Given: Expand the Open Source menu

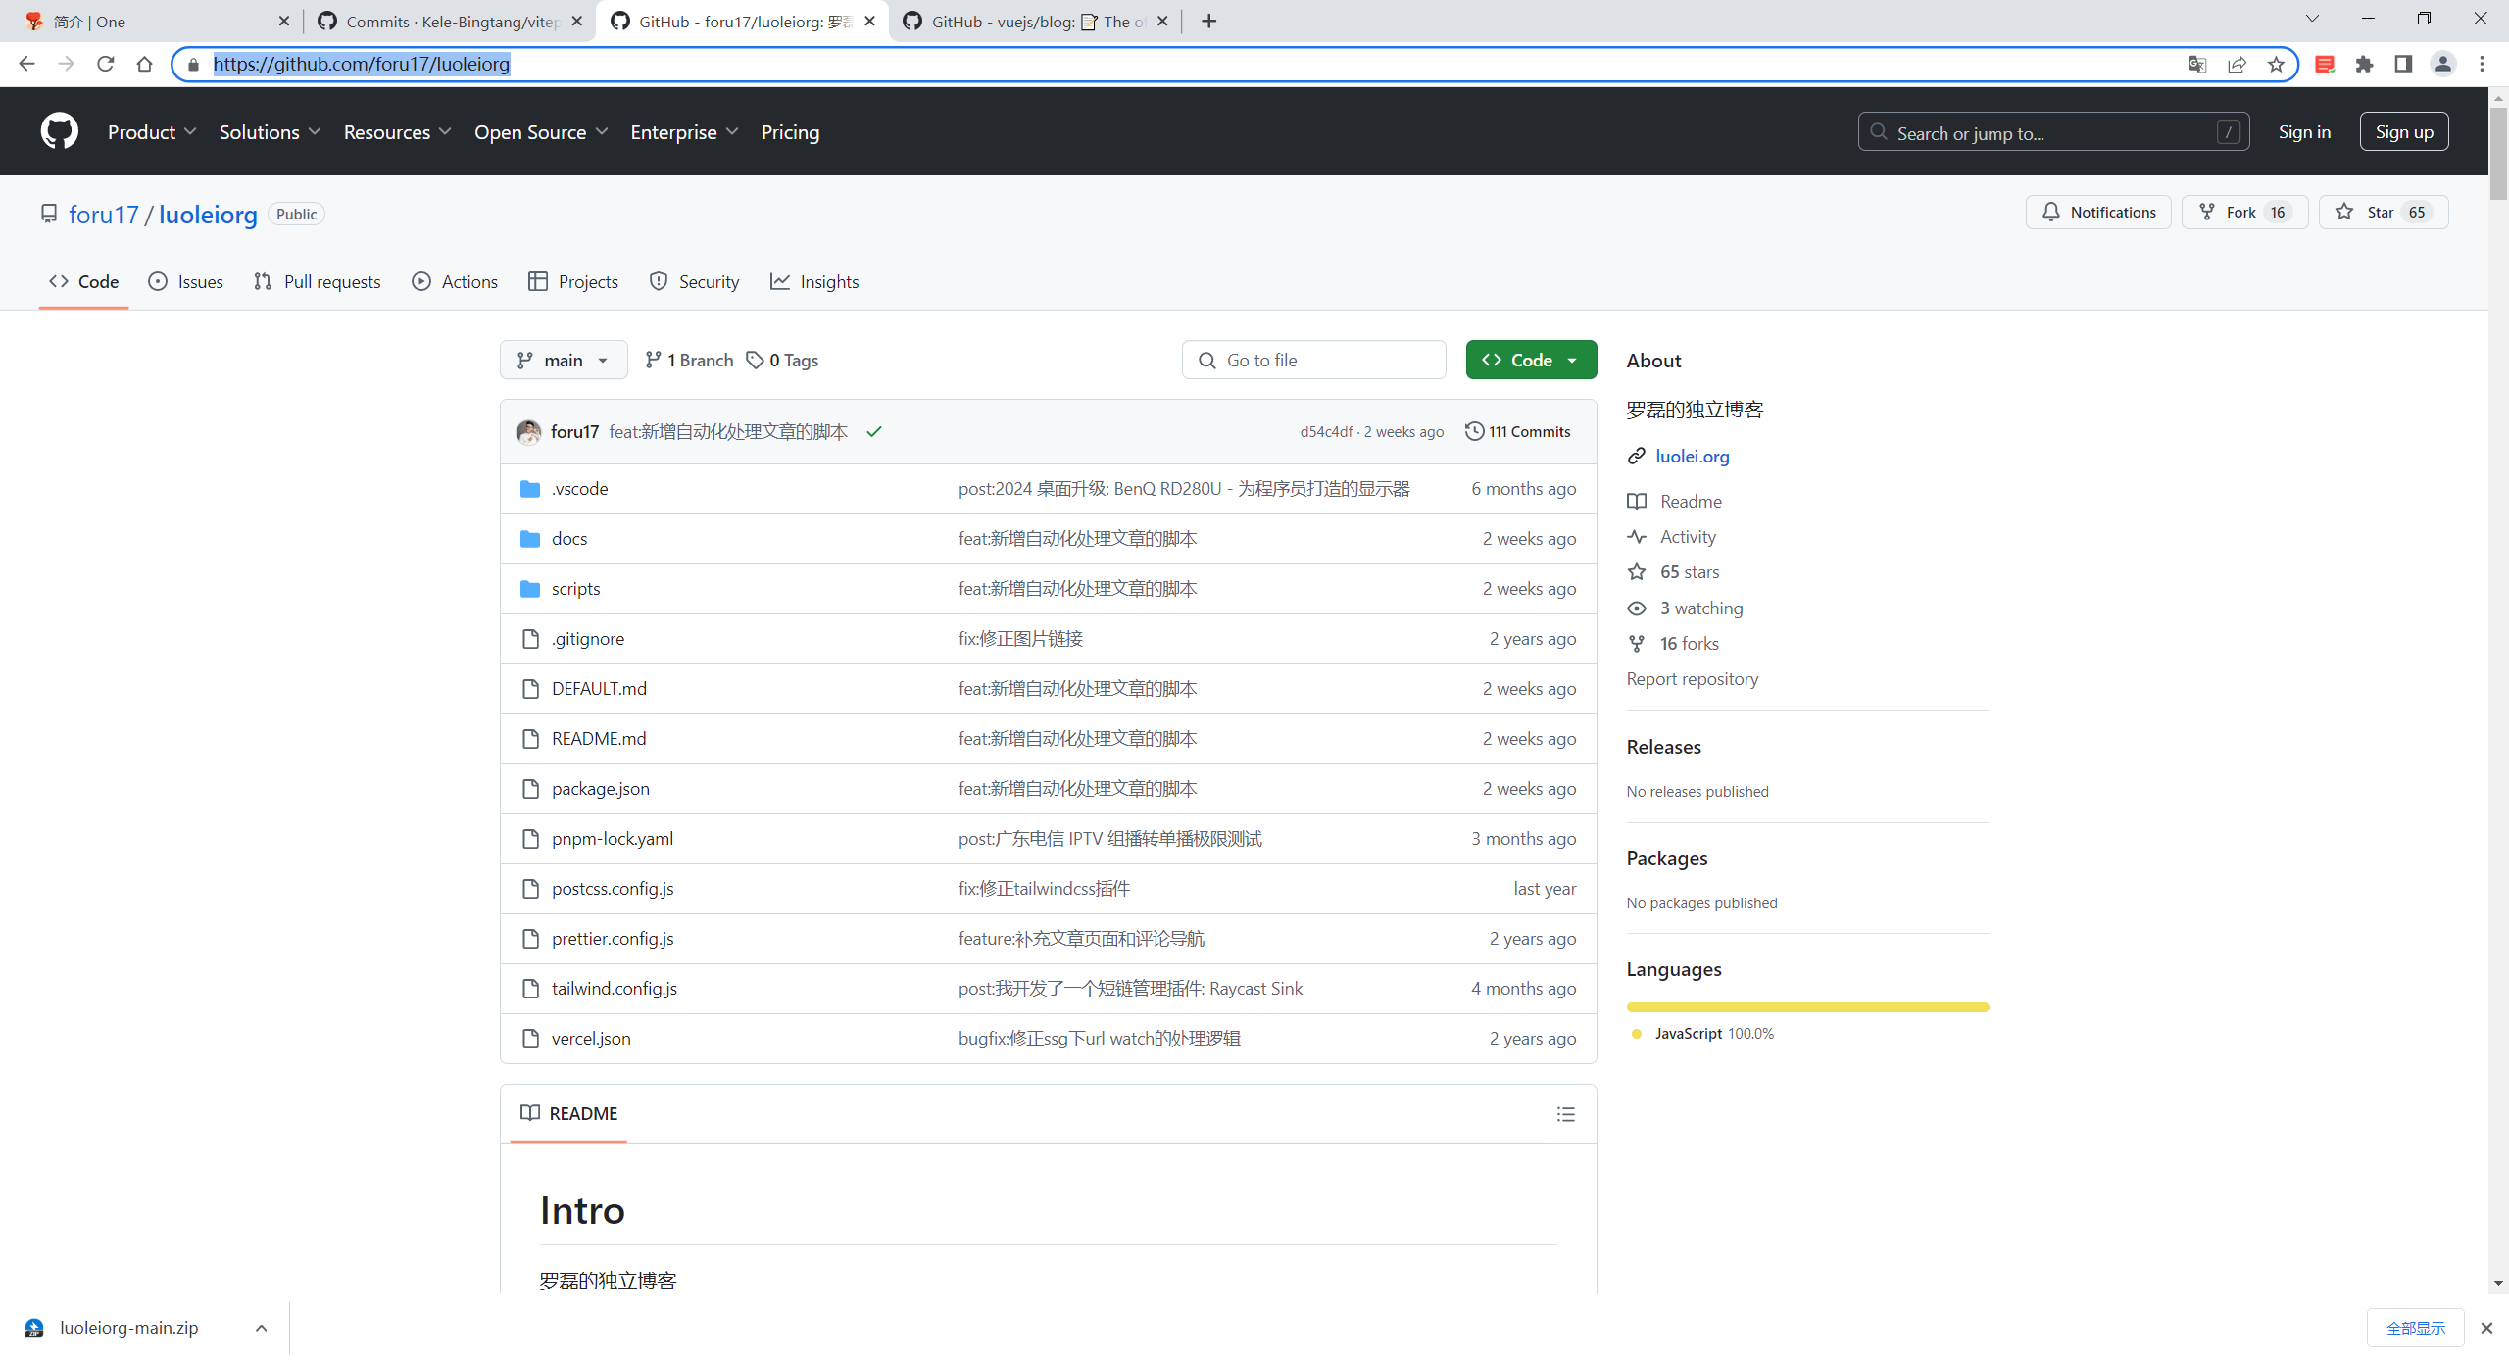Looking at the screenshot, I should 541,131.
